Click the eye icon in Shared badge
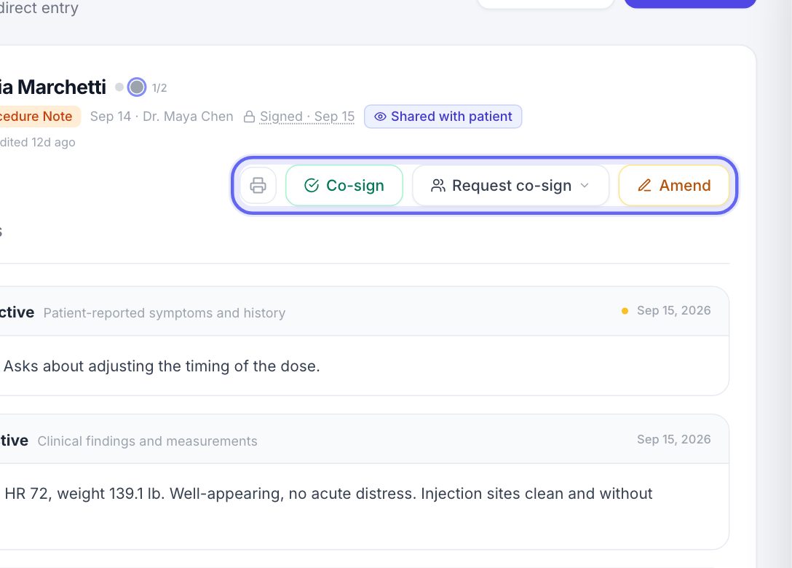 click(x=380, y=117)
